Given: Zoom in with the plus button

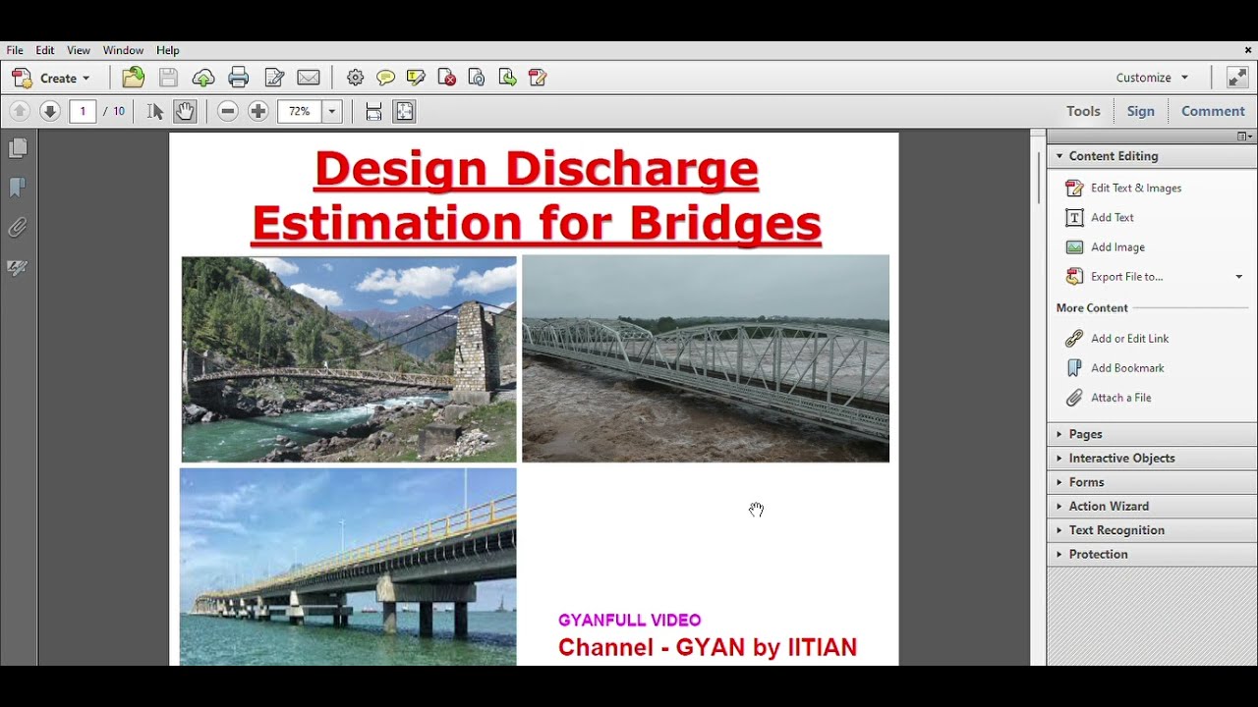Looking at the screenshot, I should (258, 111).
